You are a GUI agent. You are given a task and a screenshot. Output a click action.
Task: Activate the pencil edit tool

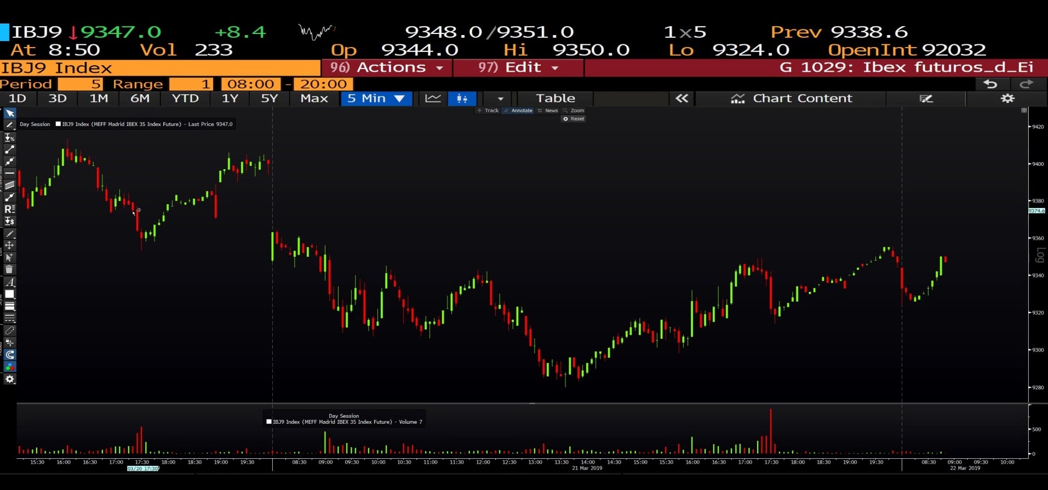click(10, 234)
